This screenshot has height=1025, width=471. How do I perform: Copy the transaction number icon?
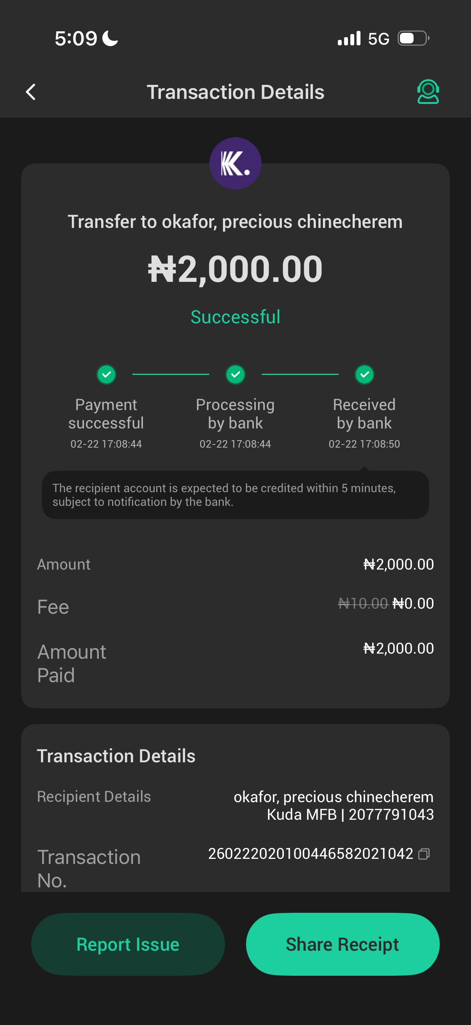pos(424,854)
